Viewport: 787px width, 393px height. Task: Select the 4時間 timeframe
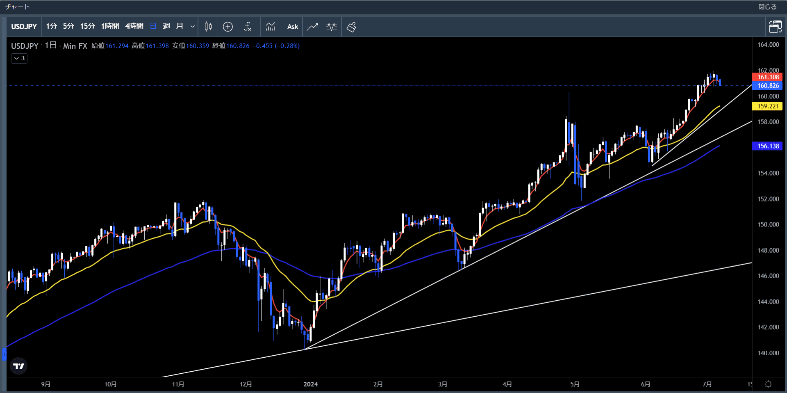pos(134,26)
